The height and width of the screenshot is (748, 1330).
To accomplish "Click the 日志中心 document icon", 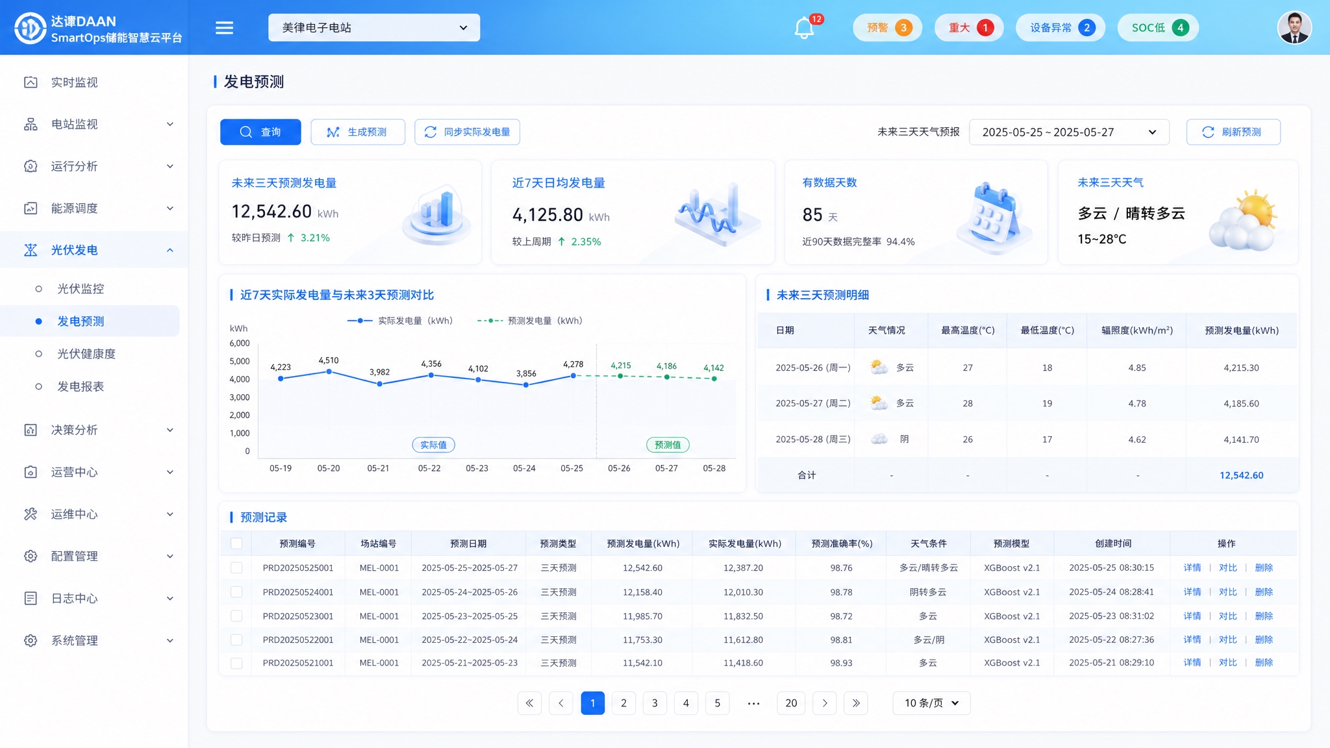I will 31,598.
